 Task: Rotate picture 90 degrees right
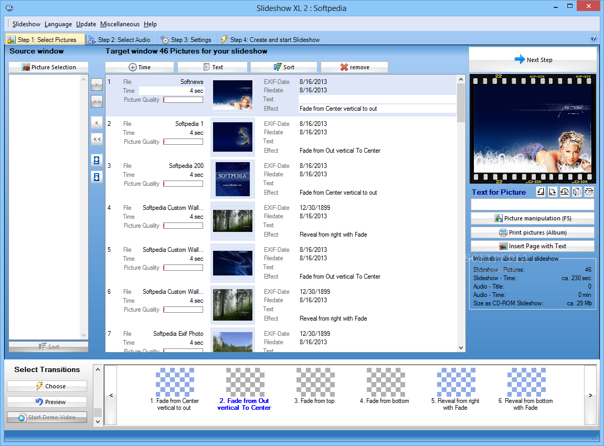coord(553,192)
